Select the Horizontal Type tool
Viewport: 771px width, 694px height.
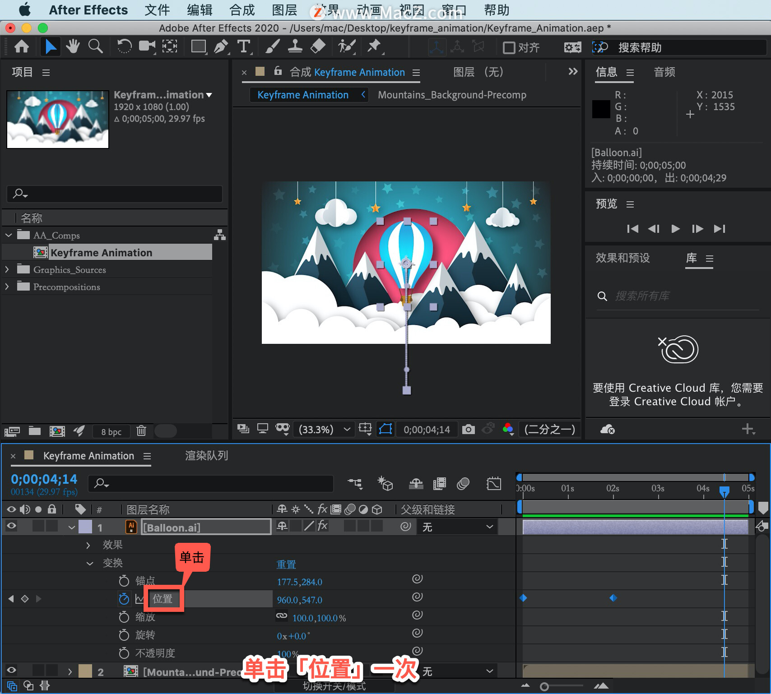243,46
